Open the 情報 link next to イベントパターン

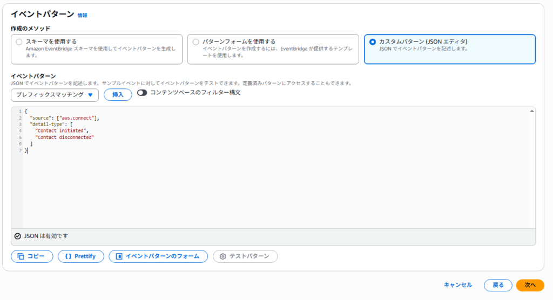pyautogui.click(x=82, y=16)
